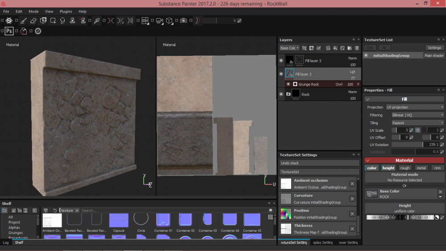Toggle the height channel button
The width and height of the screenshot is (446, 251).
388,168
